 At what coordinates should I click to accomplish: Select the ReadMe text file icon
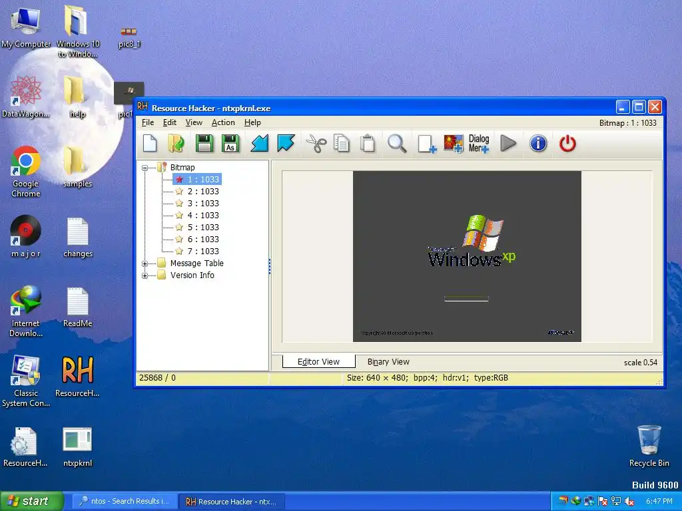coord(77,307)
